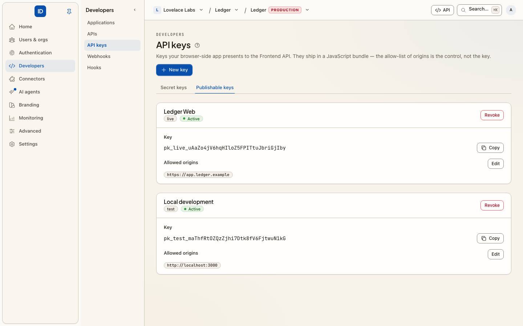Select API keys in Developers menu
Viewport: 523px width, 326px height.
pos(112,45)
